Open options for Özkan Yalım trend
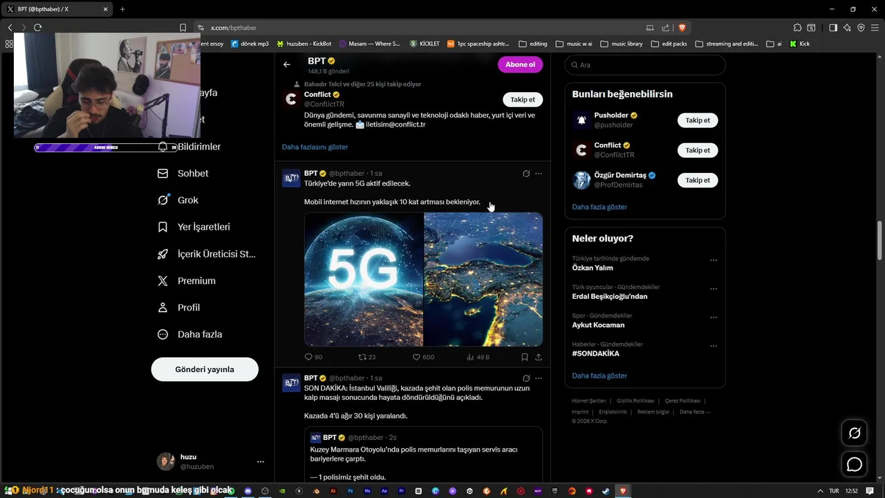This screenshot has width=885, height=498. pos(714,261)
